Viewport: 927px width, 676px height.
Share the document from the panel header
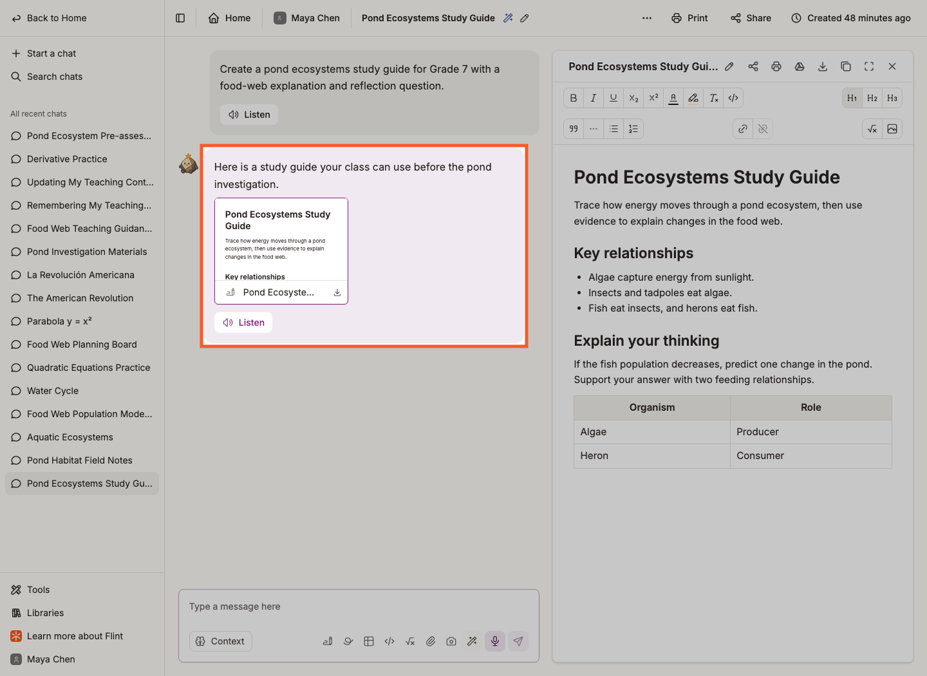(x=753, y=66)
